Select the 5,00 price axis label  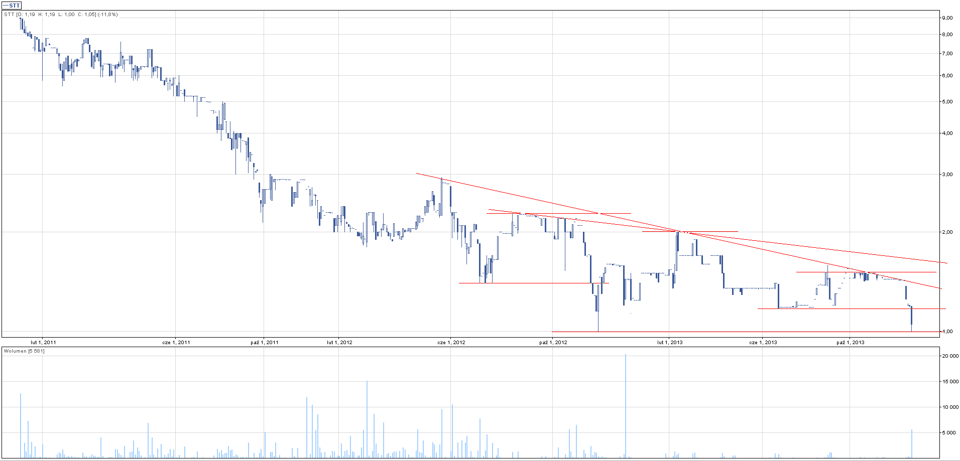click(947, 102)
